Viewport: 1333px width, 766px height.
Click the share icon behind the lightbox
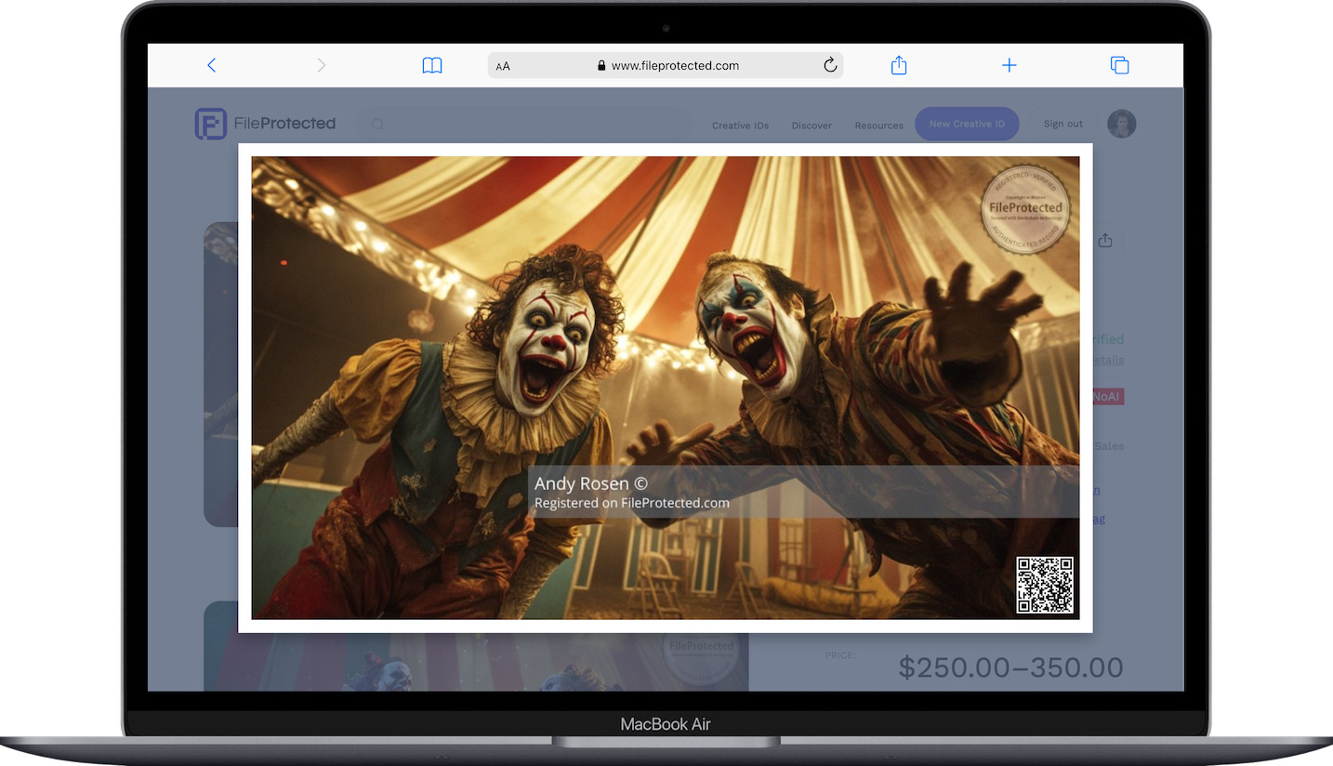tap(1105, 241)
